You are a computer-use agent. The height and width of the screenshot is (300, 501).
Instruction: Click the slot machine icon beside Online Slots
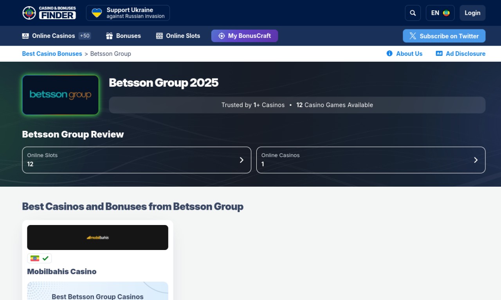tap(159, 36)
